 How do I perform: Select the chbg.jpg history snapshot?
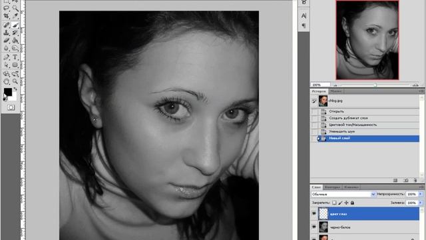[365, 101]
